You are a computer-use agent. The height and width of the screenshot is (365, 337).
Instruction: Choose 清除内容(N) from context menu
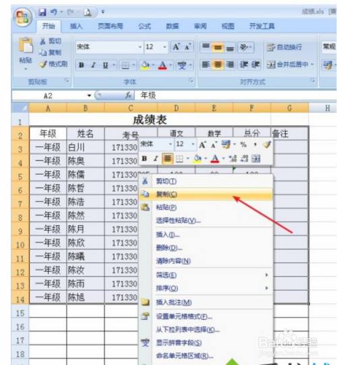point(206,261)
